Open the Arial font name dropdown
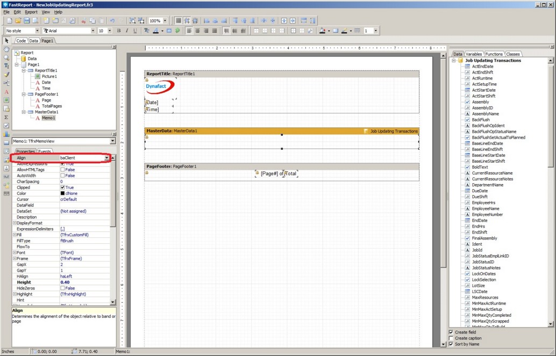Viewport: 556px width, 356px height. point(92,31)
